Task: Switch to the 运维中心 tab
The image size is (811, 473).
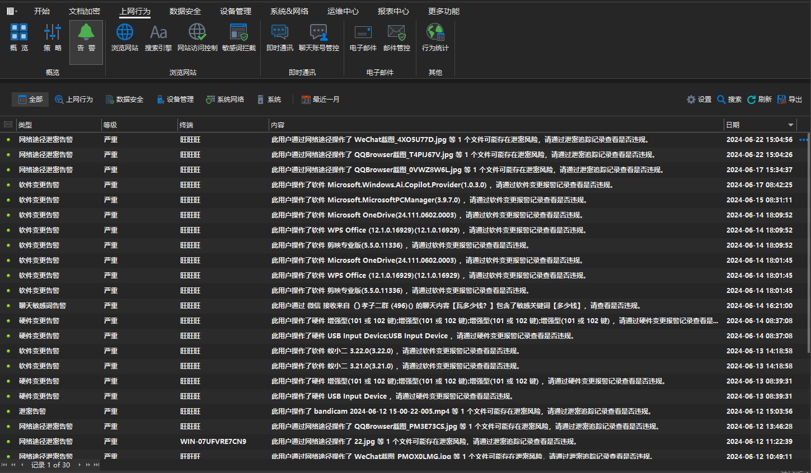Action: (x=343, y=11)
